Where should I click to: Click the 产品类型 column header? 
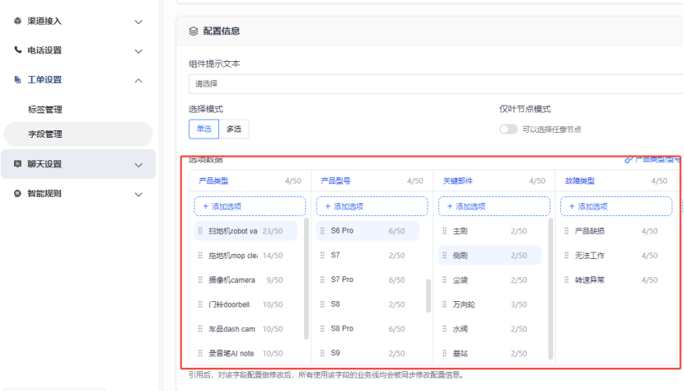pyautogui.click(x=213, y=181)
